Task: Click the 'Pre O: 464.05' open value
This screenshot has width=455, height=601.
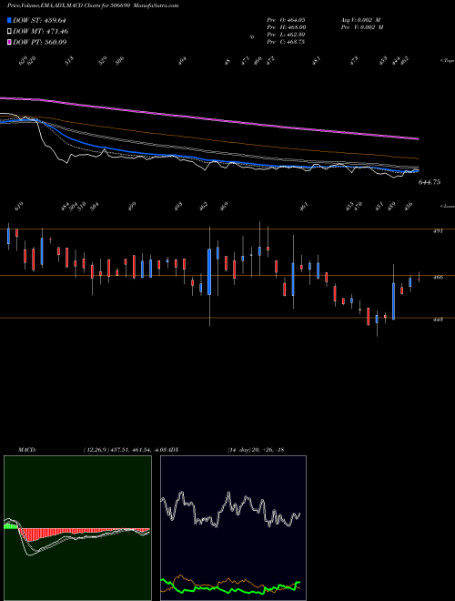Action: point(286,19)
